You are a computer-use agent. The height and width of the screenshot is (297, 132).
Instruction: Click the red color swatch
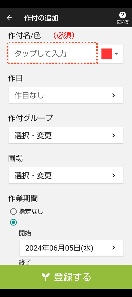pyautogui.click(x=107, y=54)
